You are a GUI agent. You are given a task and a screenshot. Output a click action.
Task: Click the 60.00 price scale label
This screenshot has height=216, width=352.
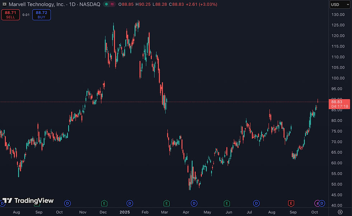click(x=337, y=163)
